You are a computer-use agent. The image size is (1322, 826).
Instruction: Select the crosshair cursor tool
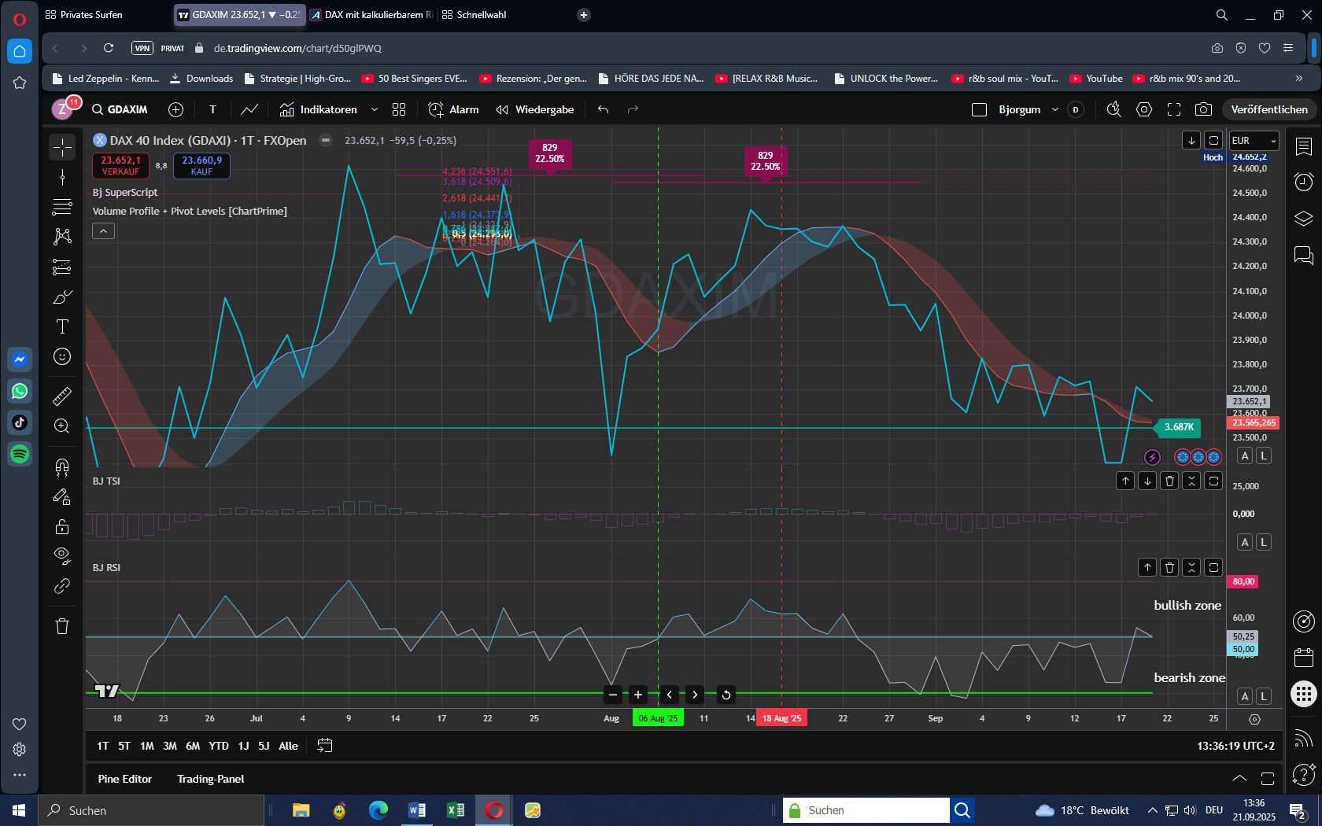pos(61,146)
